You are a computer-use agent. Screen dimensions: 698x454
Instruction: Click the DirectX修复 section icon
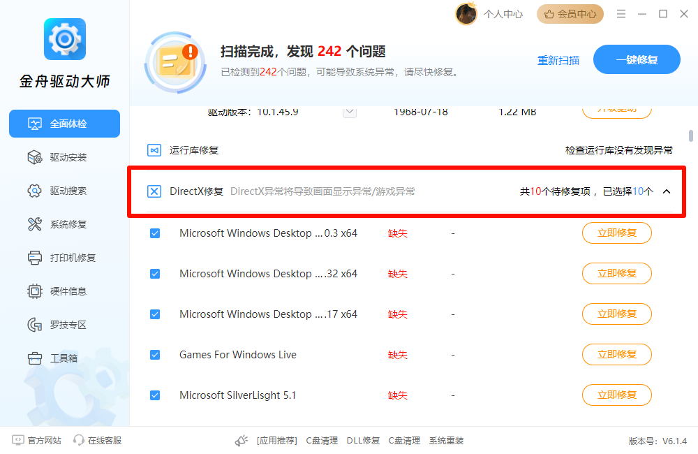coord(154,191)
